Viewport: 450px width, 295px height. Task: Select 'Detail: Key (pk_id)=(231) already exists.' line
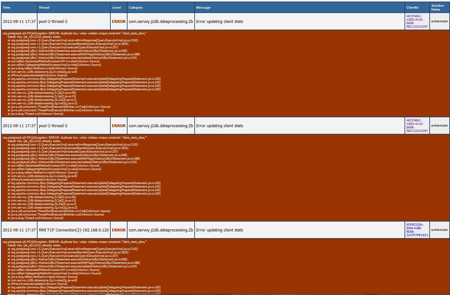pyautogui.click(x=34, y=245)
